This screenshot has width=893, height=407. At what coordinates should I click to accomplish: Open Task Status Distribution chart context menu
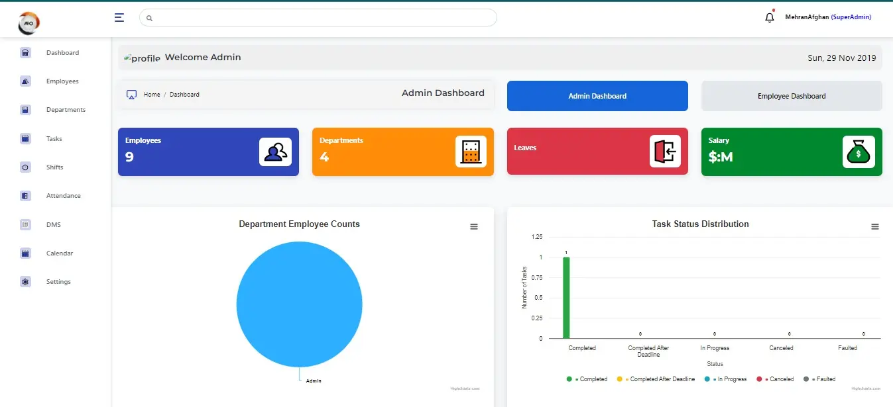875,227
